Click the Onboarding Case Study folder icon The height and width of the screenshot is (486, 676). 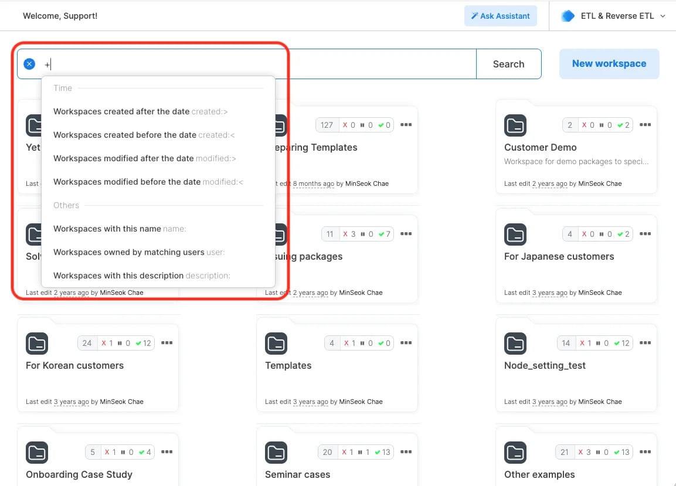click(37, 453)
